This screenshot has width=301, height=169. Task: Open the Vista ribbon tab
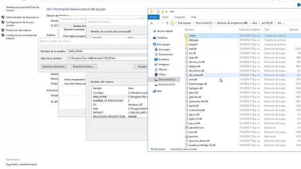pyautogui.click(x=193, y=17)
